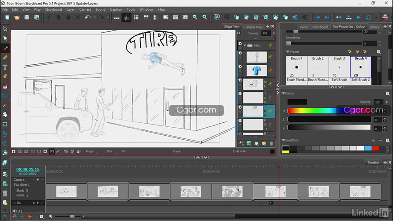Click the timecode 00:00:05:15 link

click(x=28, y=169)
